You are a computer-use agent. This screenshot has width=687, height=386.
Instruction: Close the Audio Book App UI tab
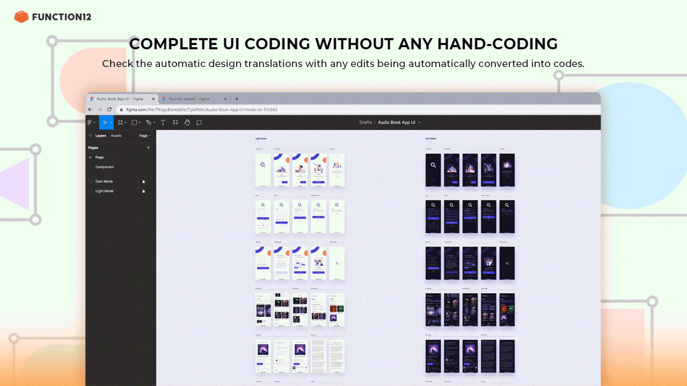click(x=153, y=99)
